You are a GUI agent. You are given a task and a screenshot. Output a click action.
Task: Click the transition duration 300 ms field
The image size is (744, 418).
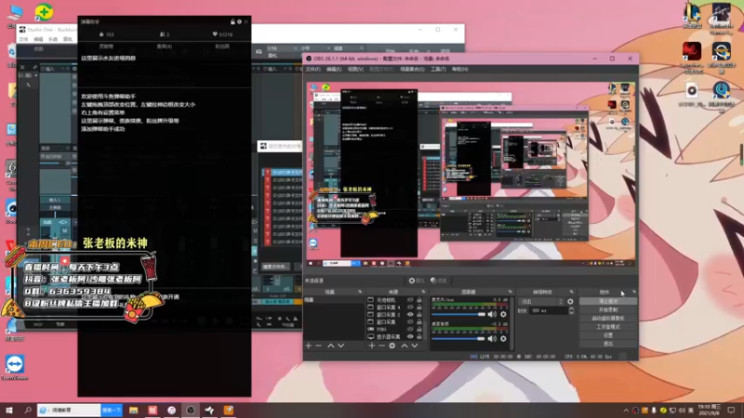(x=548, y=311)
